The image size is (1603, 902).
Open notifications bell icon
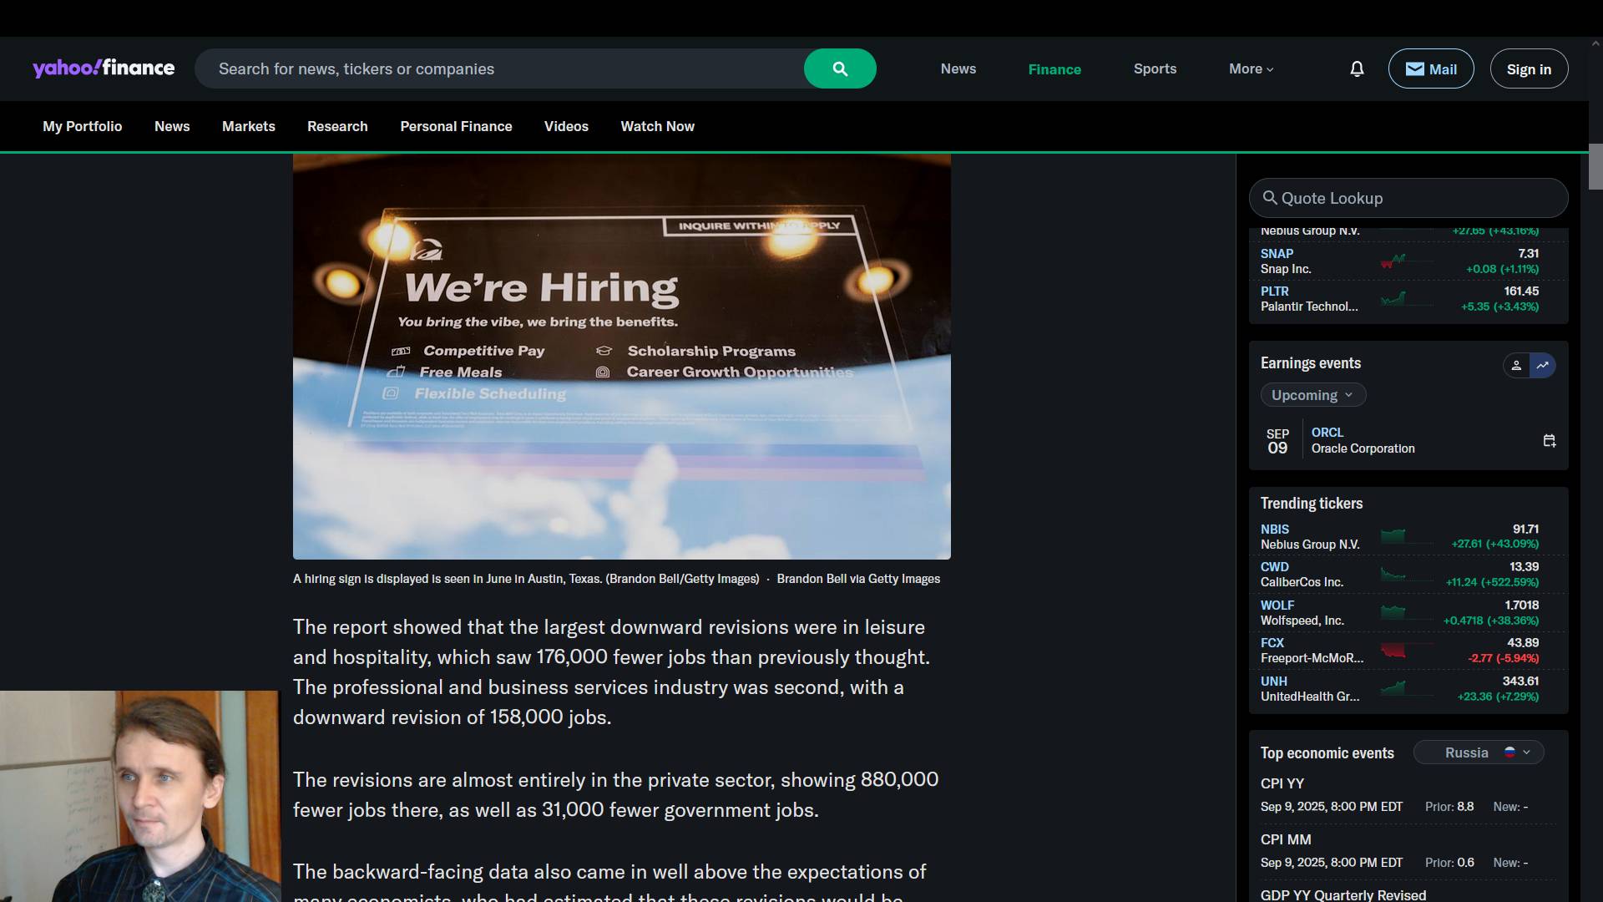[x=1357, y=69]
